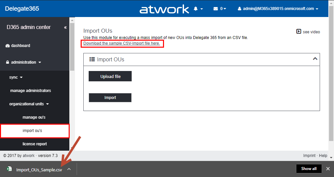Download the sample CSV-Import file link
Image resolution: width=334 pixels, height=177 pixels.
[122, 43]
